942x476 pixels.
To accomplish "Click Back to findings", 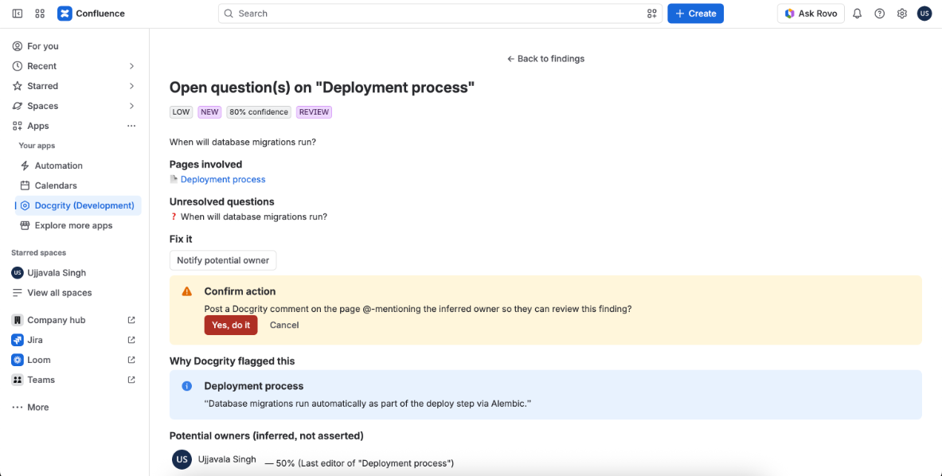I will point(545,58).
